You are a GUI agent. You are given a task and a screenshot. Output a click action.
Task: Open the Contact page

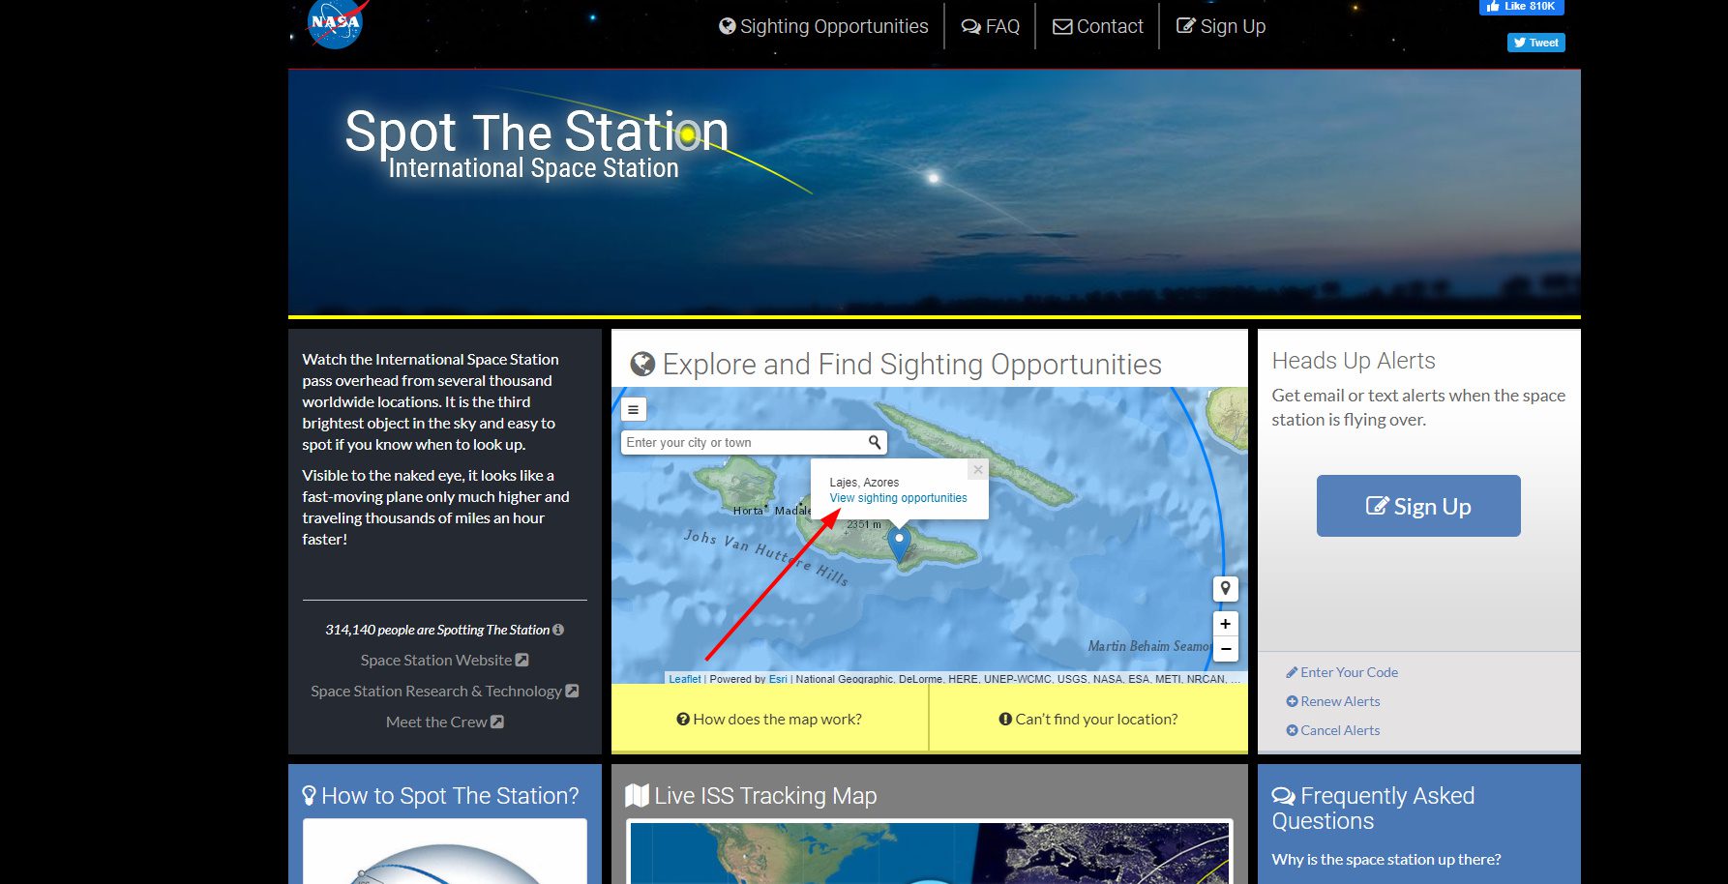click(x=1098, y=26)
